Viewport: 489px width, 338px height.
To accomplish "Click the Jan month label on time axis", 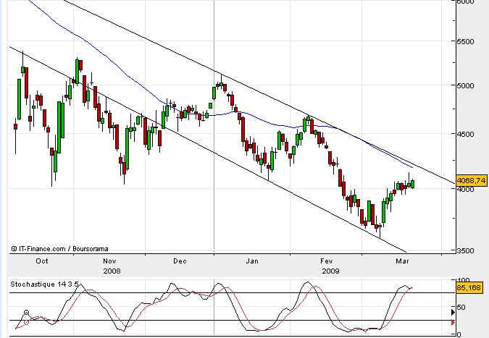I will tap(252, 261).
